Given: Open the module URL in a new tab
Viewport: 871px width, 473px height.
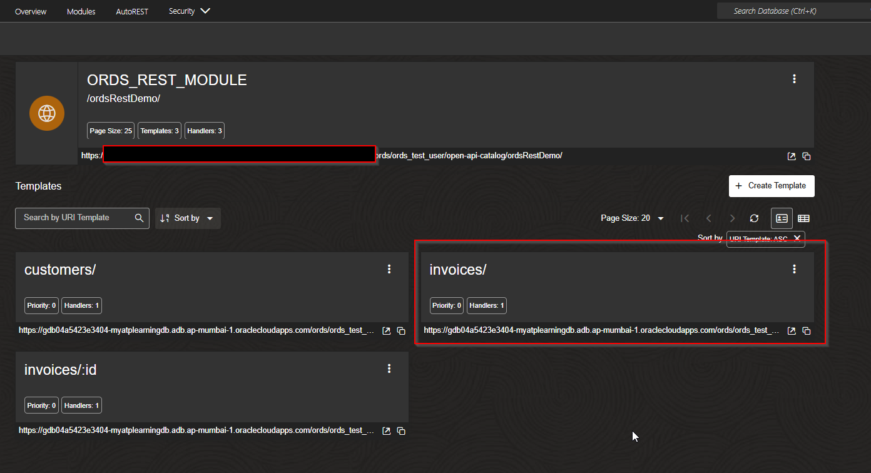Looking at the screenshot, I should tap(791, 156).
